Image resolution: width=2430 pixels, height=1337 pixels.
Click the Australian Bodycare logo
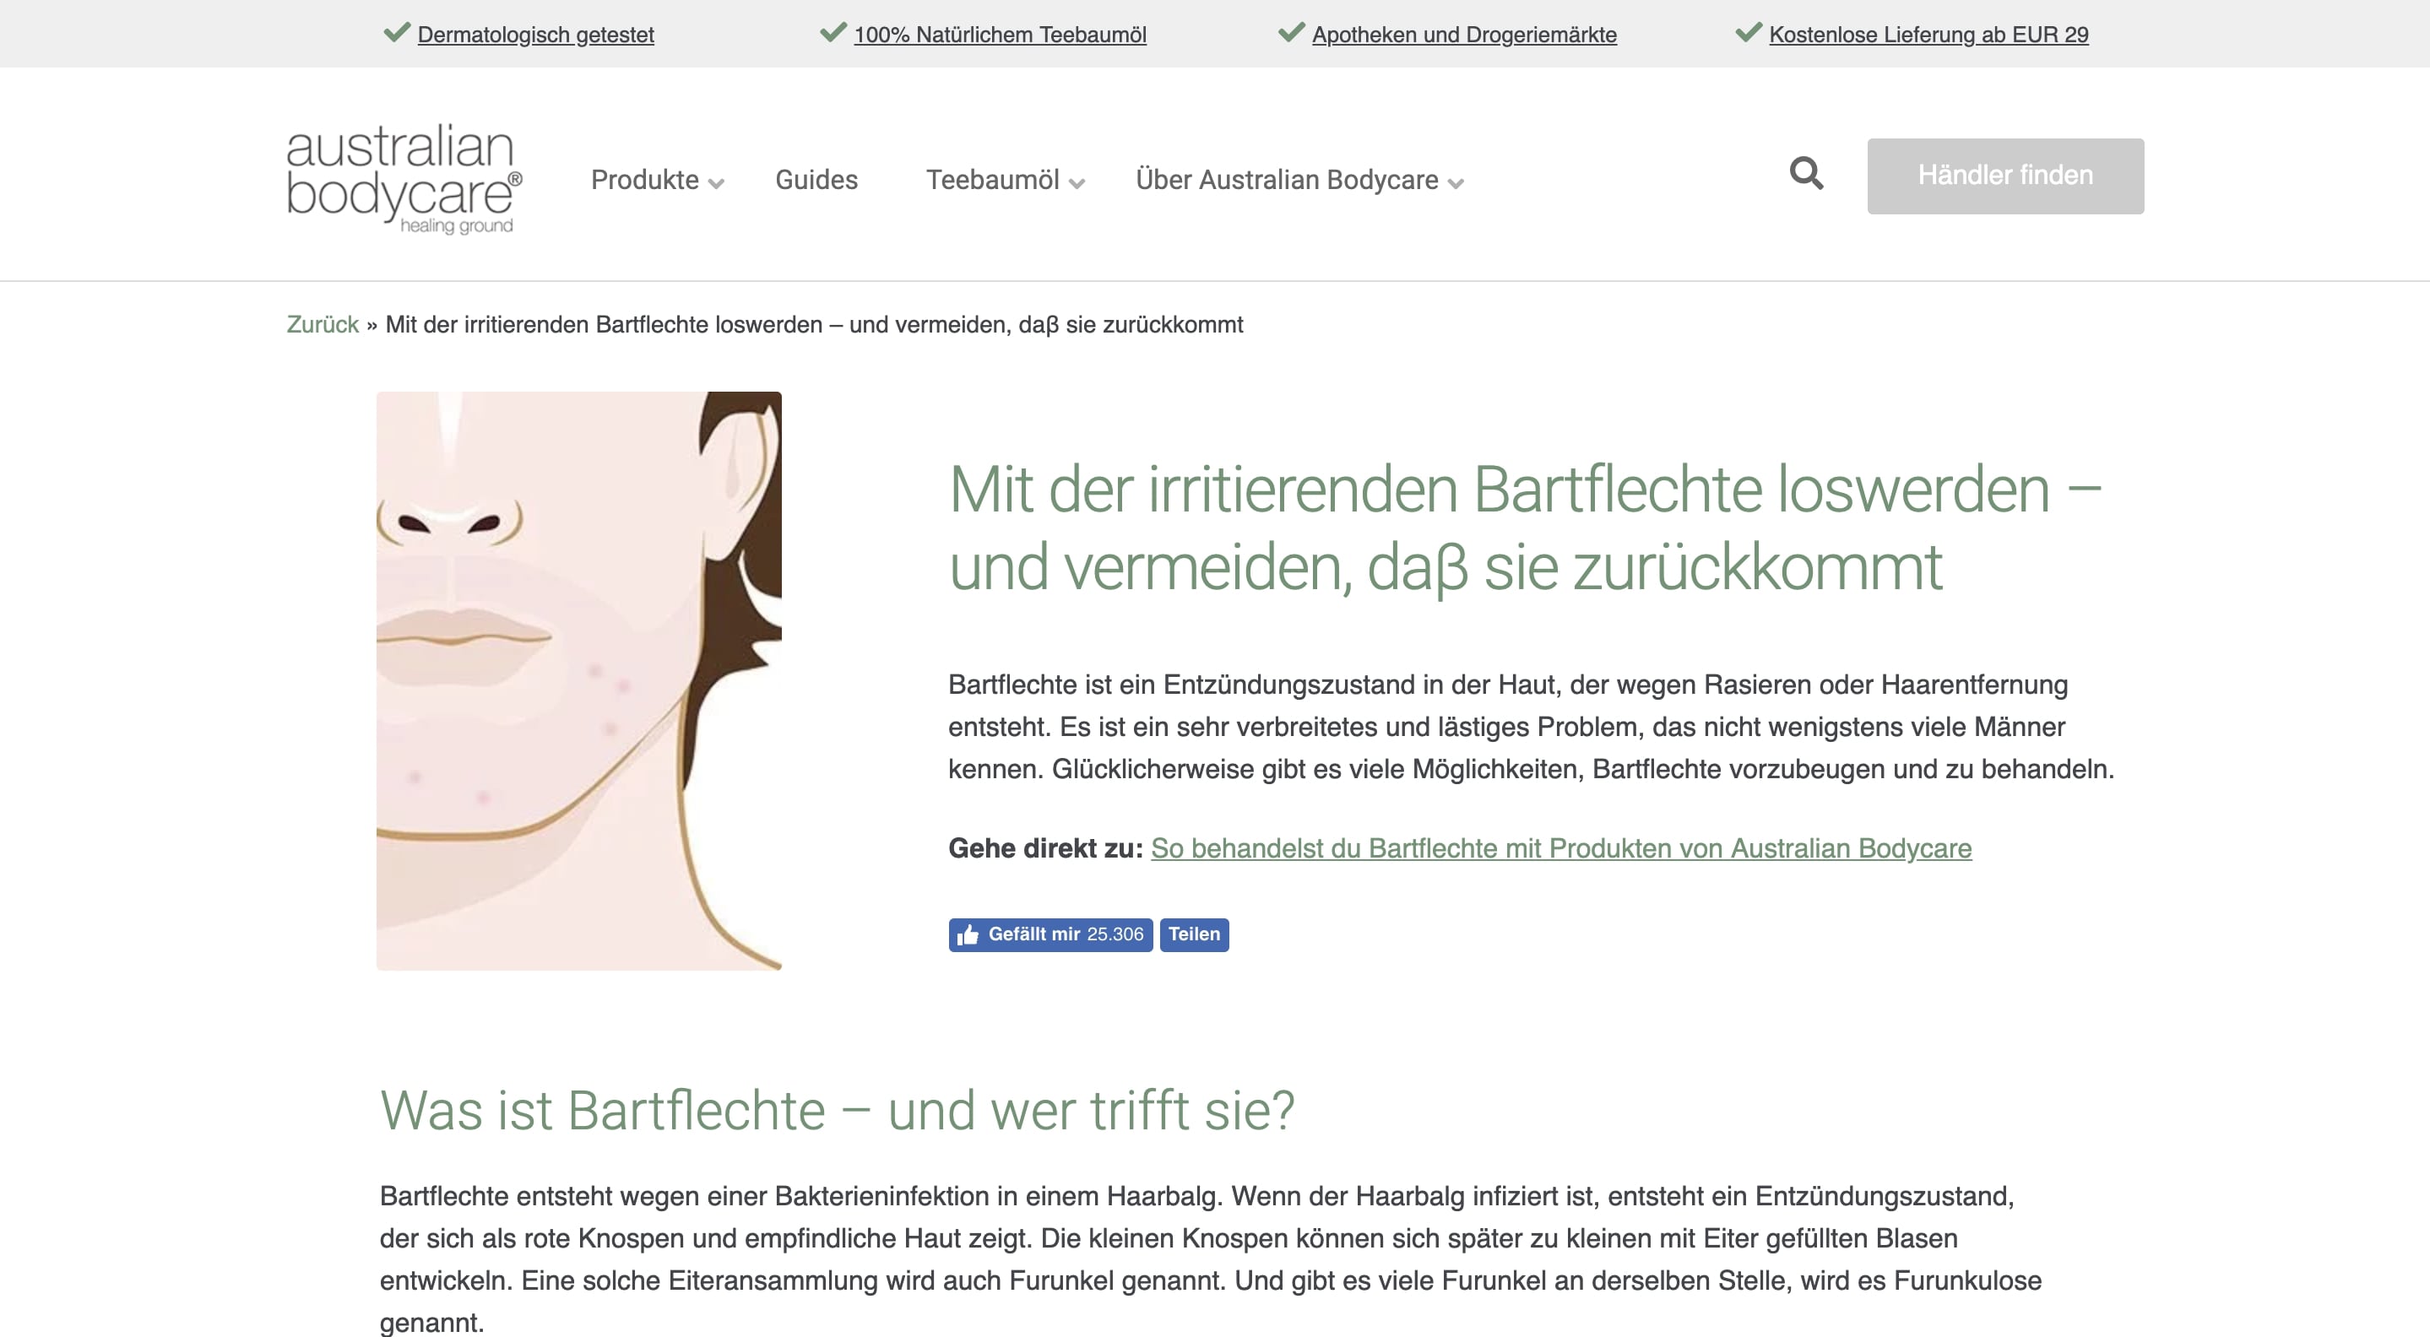coord(404,178)
